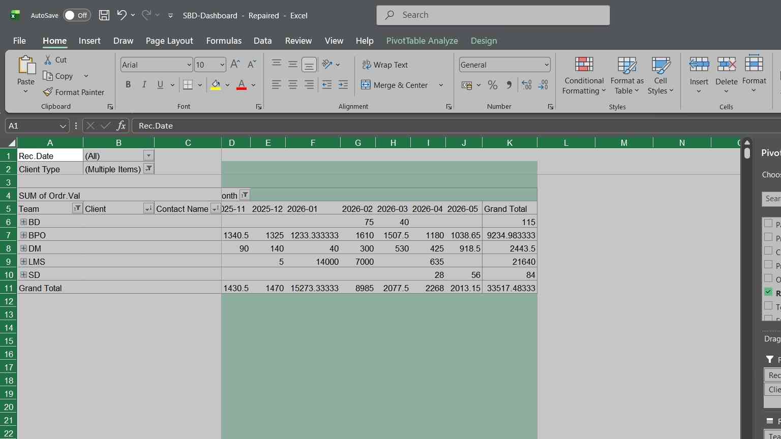Expand the BPO team row
The image size is (781, 439).
[x=23, y=235]
